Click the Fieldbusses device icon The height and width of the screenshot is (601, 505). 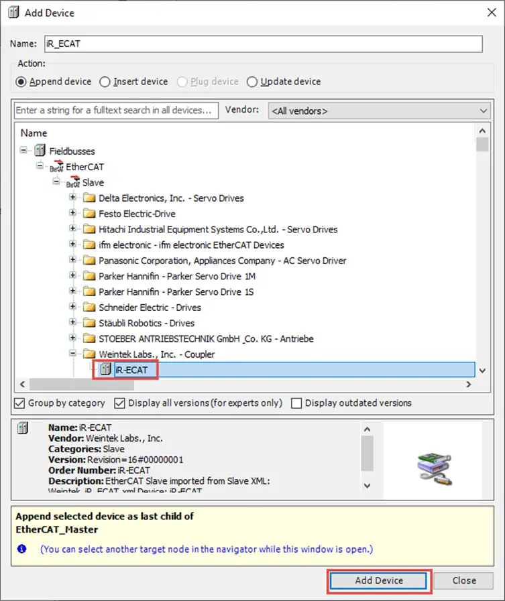pos(40,151)
